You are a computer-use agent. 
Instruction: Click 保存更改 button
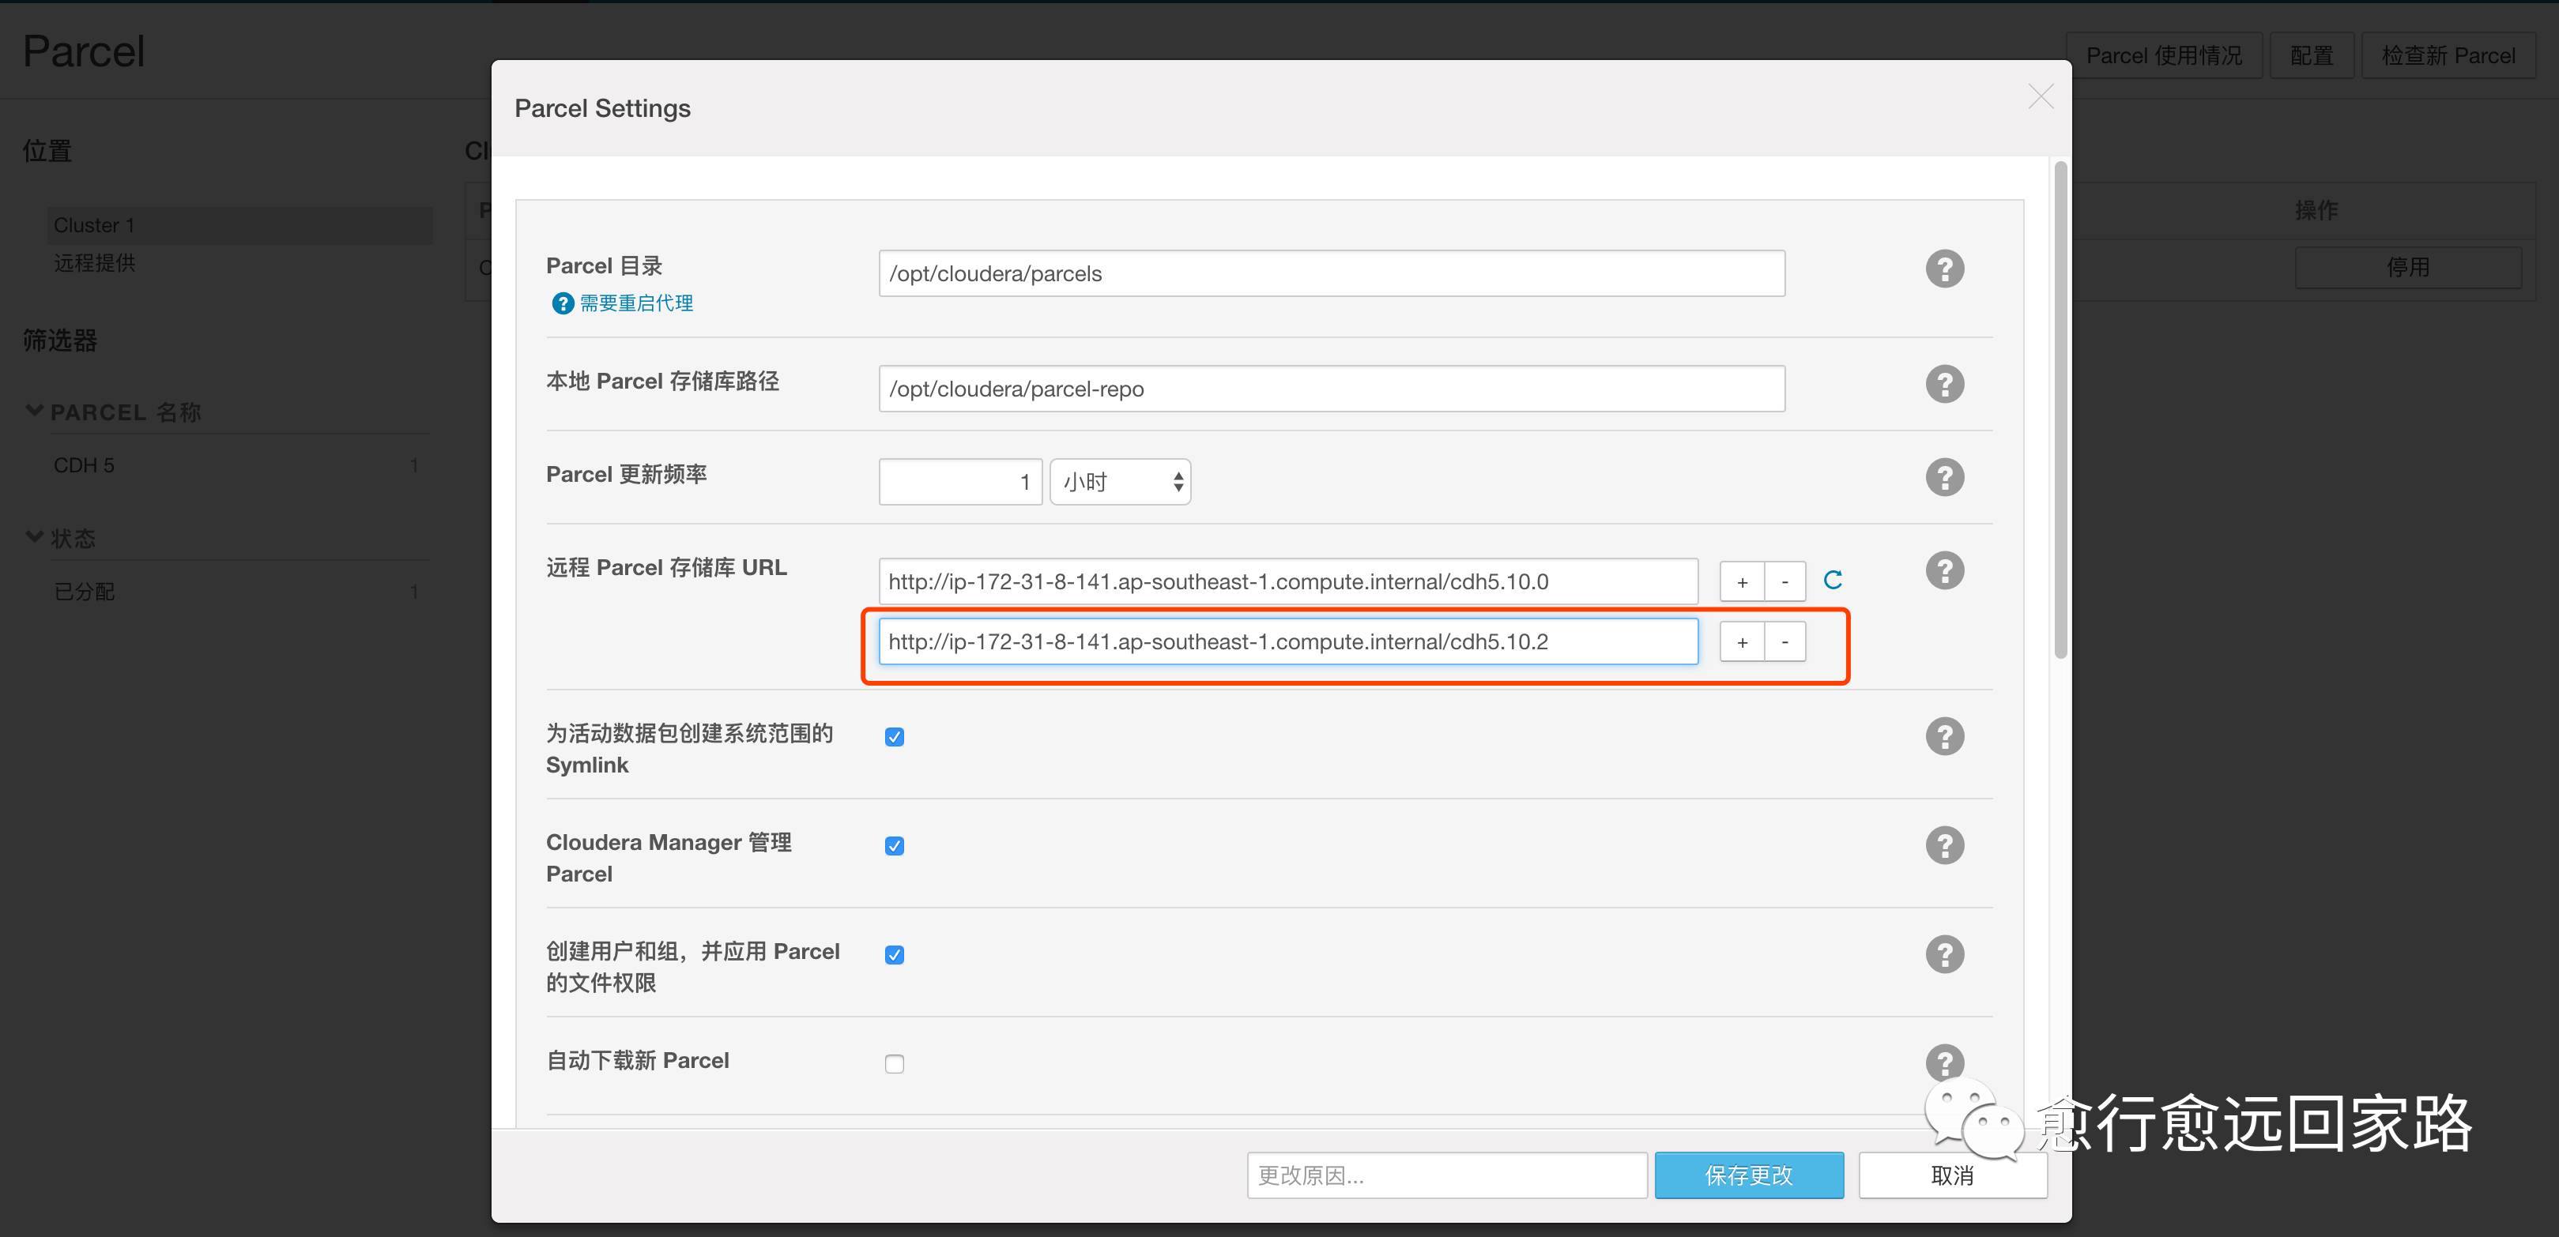pos(1748,1175)
